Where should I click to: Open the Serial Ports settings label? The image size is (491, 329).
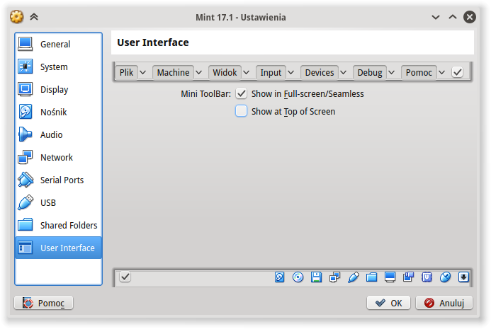point(62,180)
